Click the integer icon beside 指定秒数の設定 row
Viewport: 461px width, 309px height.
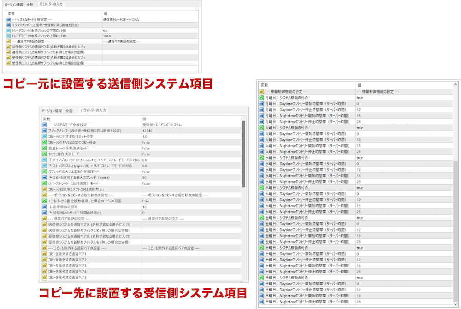(x=44, y=207)
